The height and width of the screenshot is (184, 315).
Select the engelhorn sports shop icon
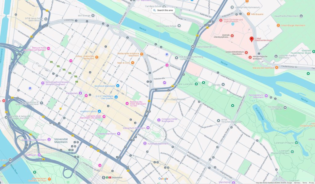(x=99, y=111)
